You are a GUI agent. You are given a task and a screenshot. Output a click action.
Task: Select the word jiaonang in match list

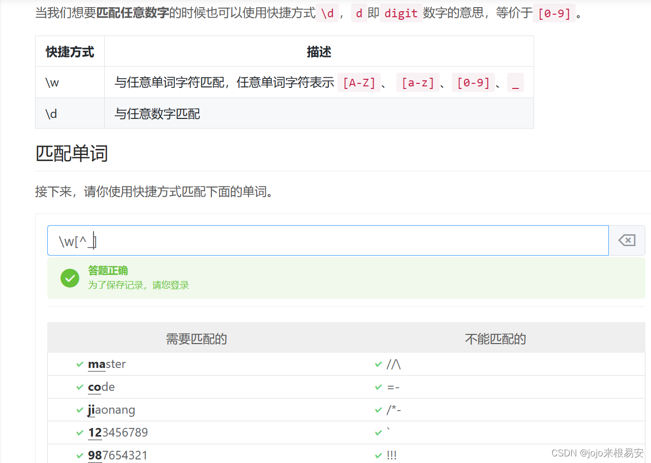(111, 410)
